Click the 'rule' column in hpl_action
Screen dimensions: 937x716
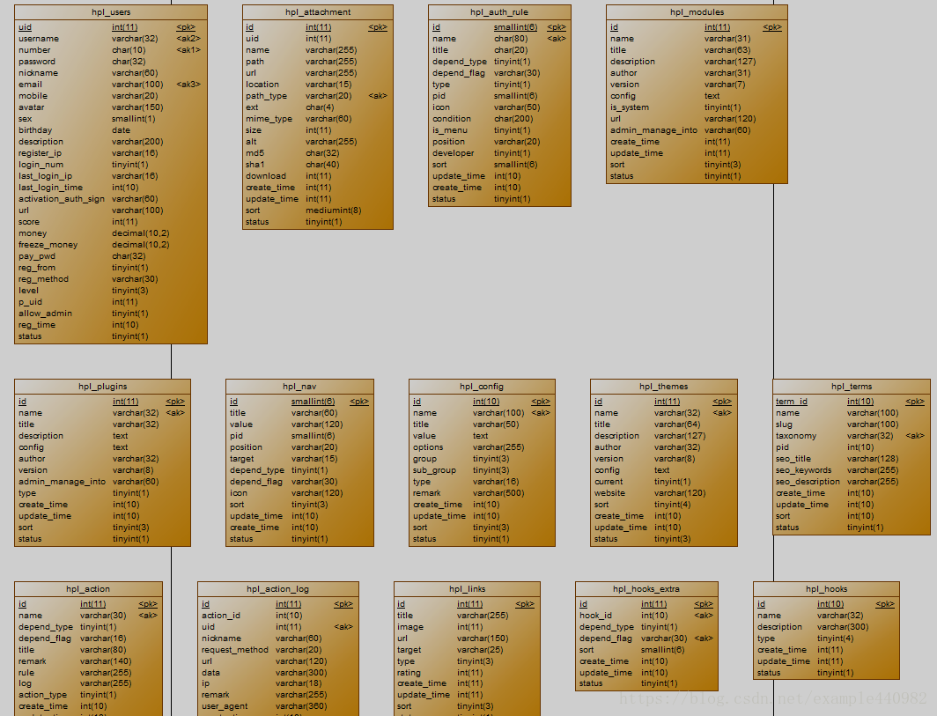(x=26, y=672)
